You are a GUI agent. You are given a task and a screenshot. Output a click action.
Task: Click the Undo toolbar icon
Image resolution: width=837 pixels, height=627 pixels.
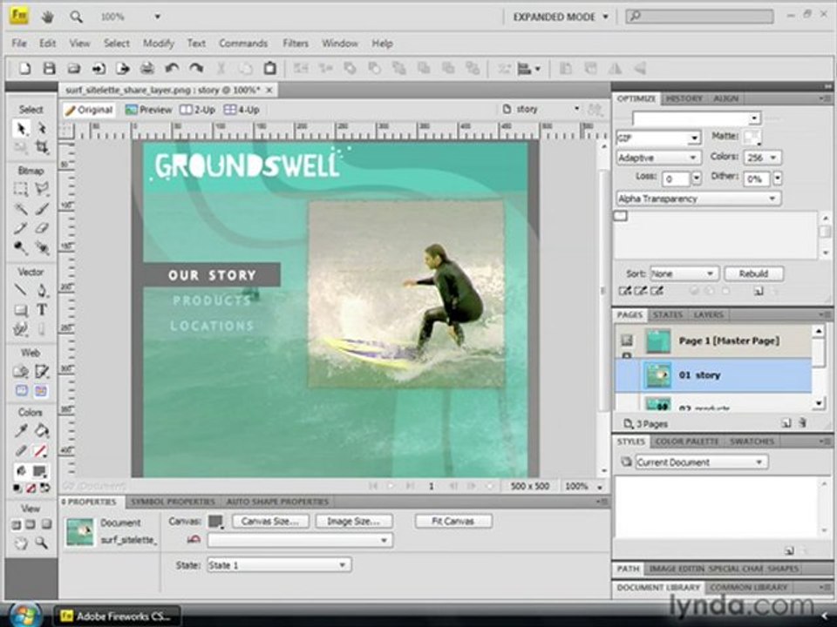172,68
